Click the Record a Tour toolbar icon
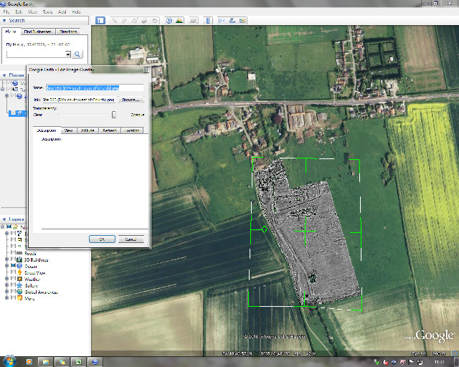 pyautogui.click(x=155, y=21)
